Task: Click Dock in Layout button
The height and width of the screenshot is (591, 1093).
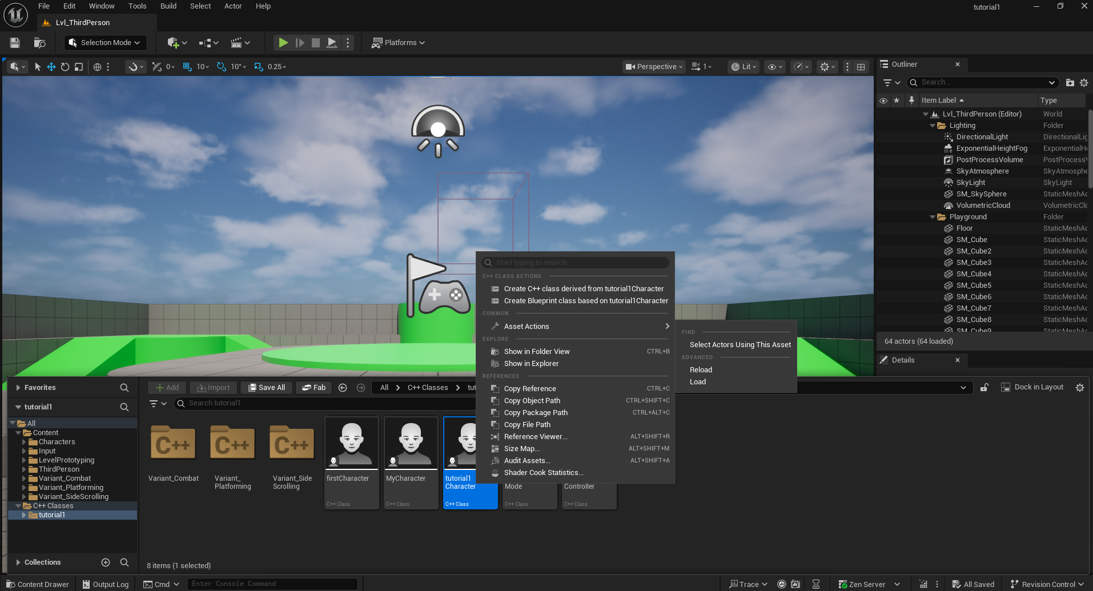Action: click(x=1032, y=387)
